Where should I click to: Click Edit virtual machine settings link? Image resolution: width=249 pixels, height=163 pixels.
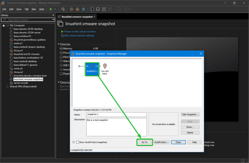point(79,36)
